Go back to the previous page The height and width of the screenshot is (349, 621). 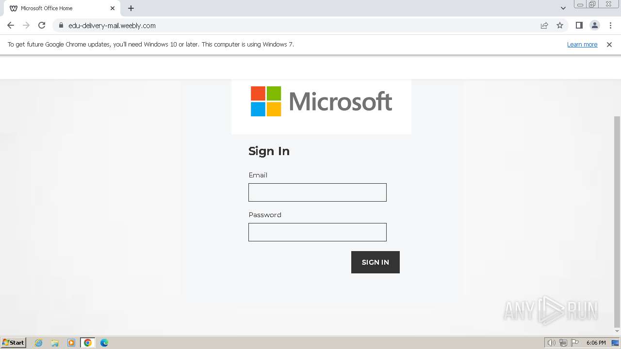coord(11,25)
